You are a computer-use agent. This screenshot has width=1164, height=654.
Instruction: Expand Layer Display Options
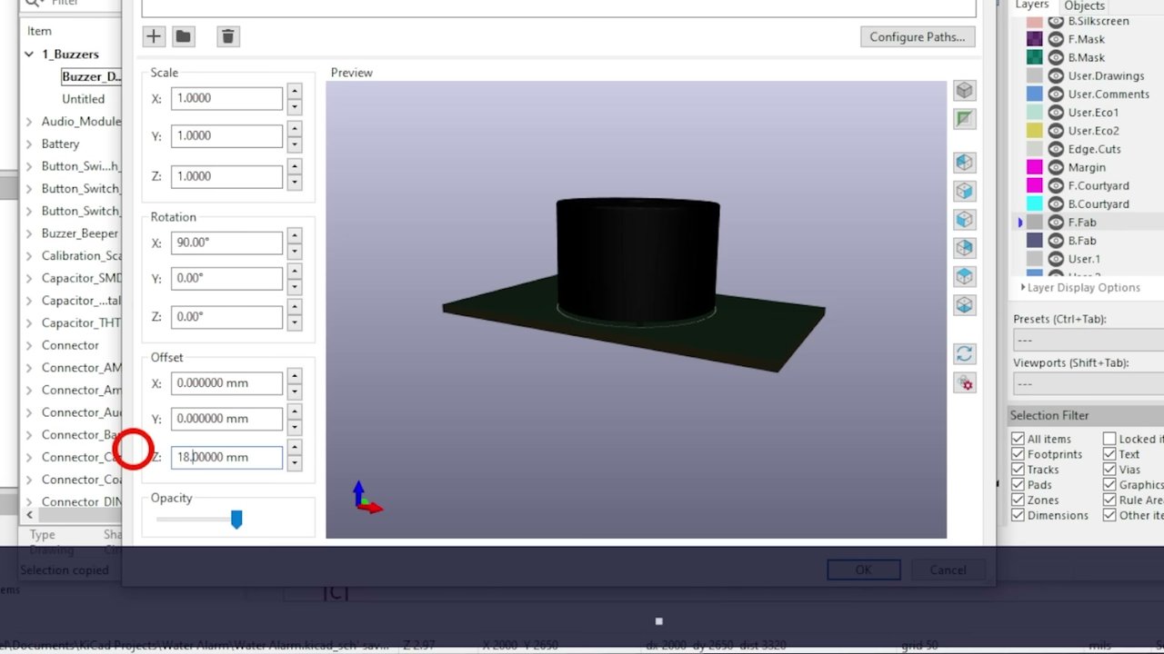pyautogui.click(x=1081, y=287)
